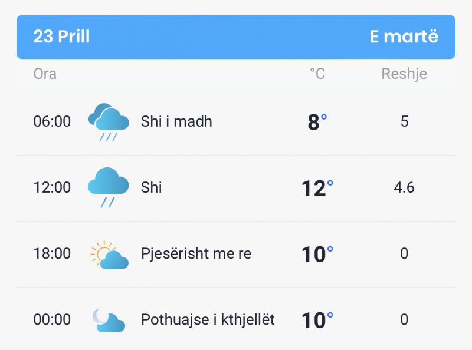This screenshot has height=350, width=472.
Task: Click the moon and cloud icon at 00:00
Action: tap(109, 320)
